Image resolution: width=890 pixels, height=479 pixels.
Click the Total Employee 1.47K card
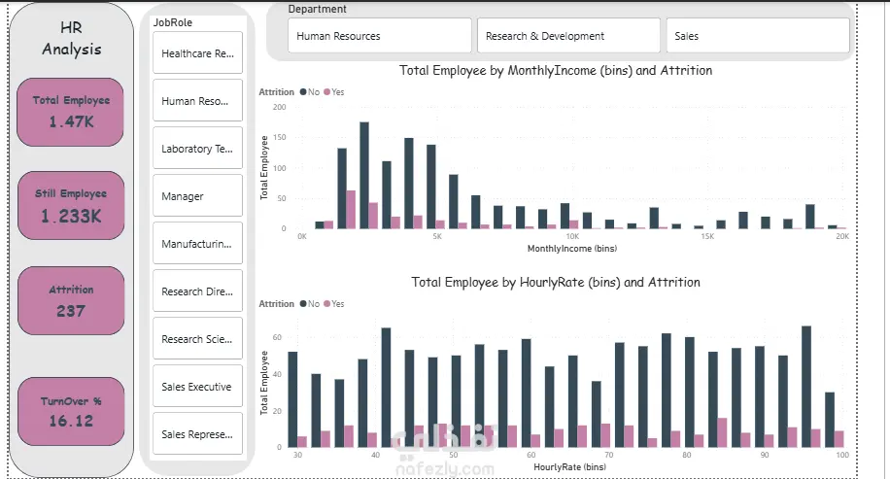coord(71,113)
